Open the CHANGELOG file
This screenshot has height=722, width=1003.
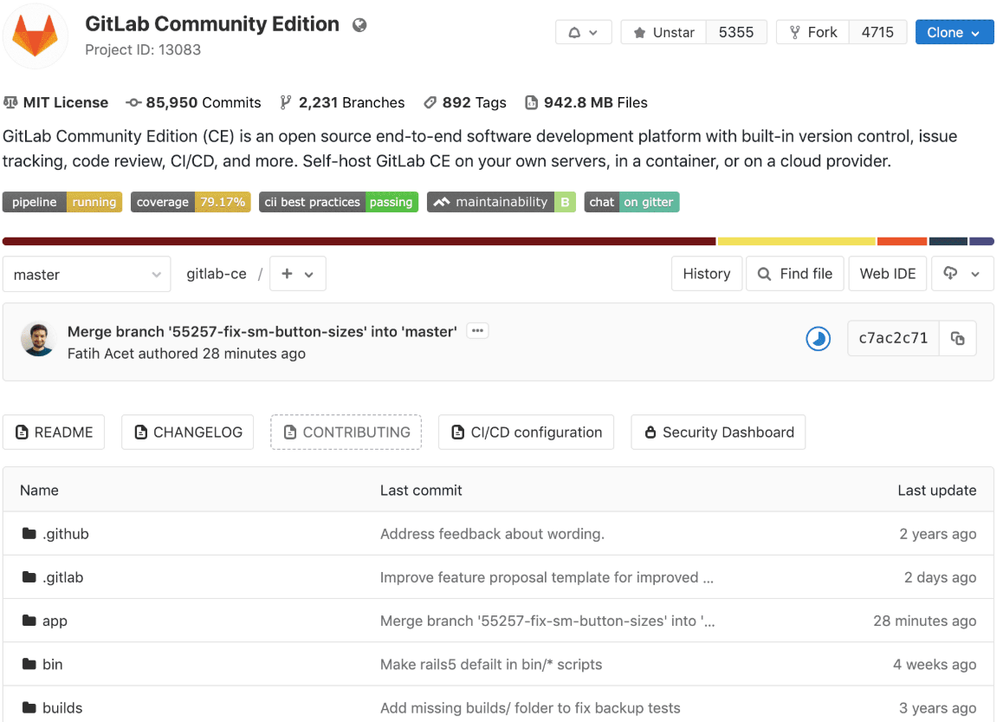pos(187,432)
